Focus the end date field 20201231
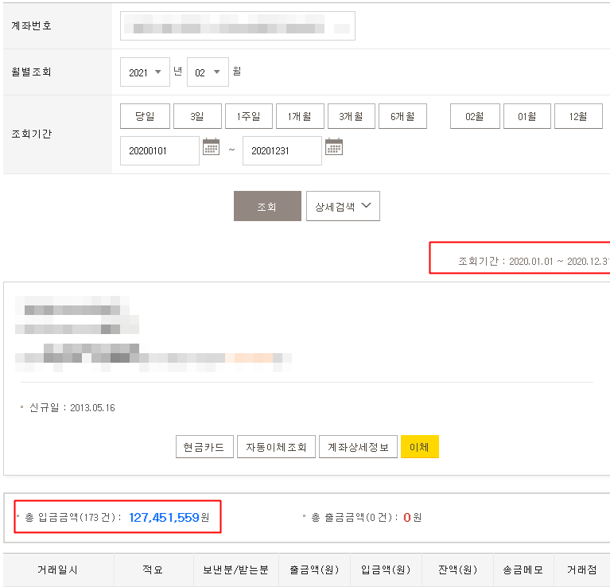Screen dimensions: 610x587 pyautogui.click(x=282, y=150)
